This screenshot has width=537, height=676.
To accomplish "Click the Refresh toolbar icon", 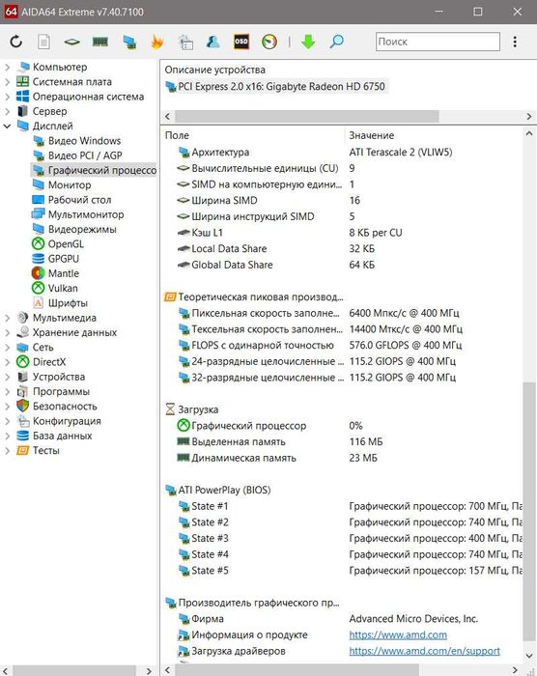I will point(16,42).
